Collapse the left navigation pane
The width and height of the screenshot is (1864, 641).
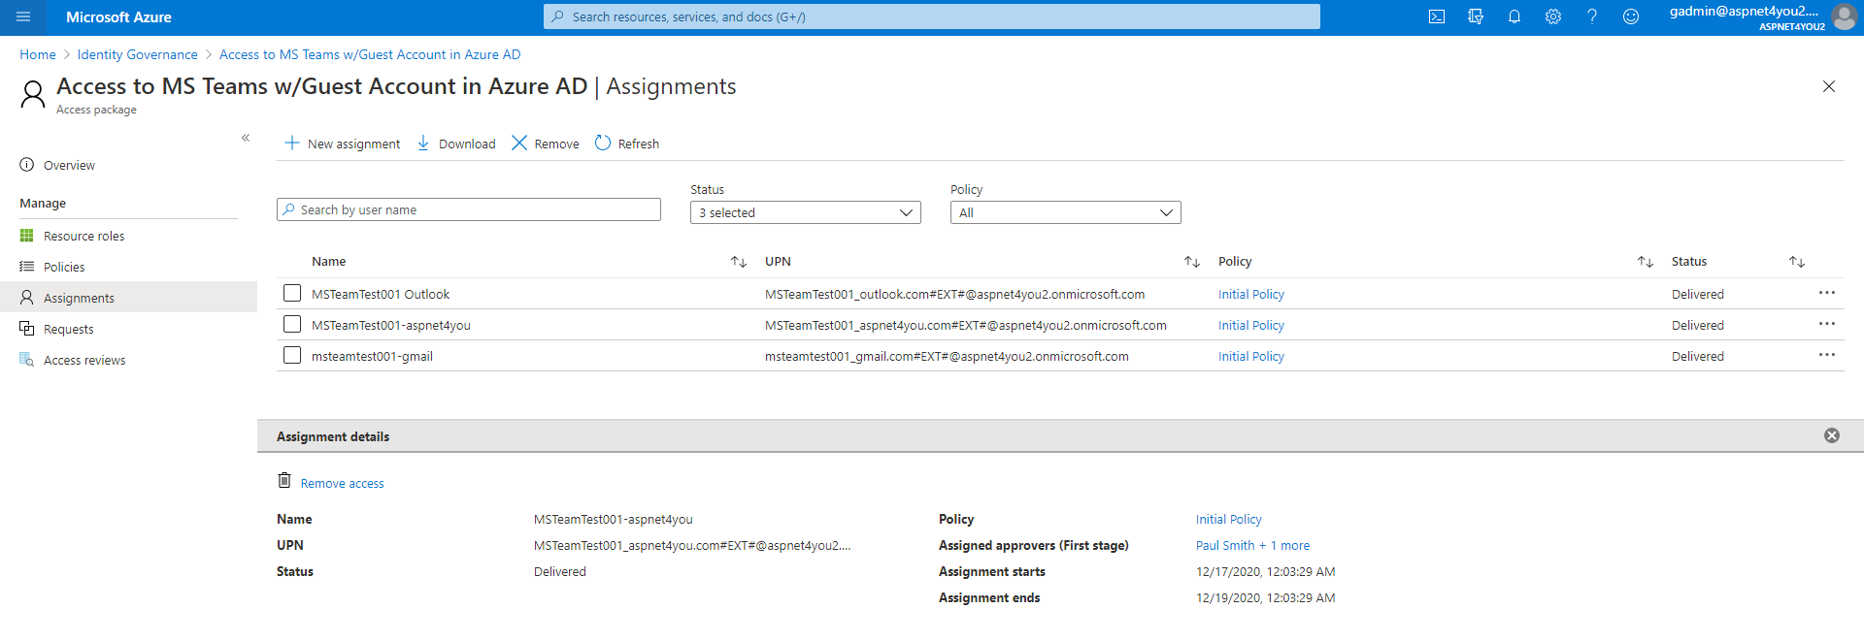click(x=246, y=138)
